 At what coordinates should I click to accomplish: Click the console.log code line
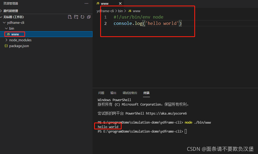coord(148,23)
